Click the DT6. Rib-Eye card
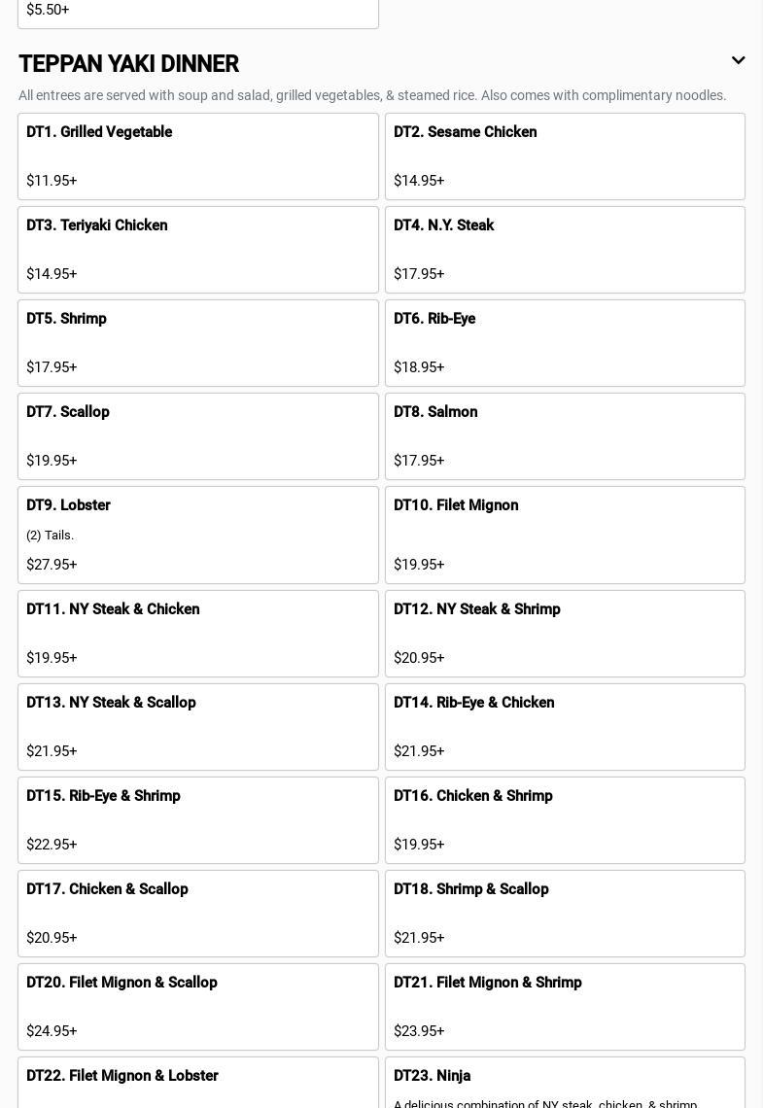 click(x=565, y=343)
